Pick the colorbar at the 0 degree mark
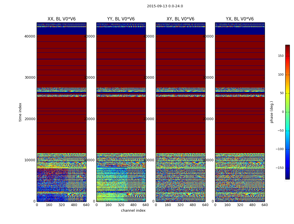The image size is (294, 224). (287, 112)
